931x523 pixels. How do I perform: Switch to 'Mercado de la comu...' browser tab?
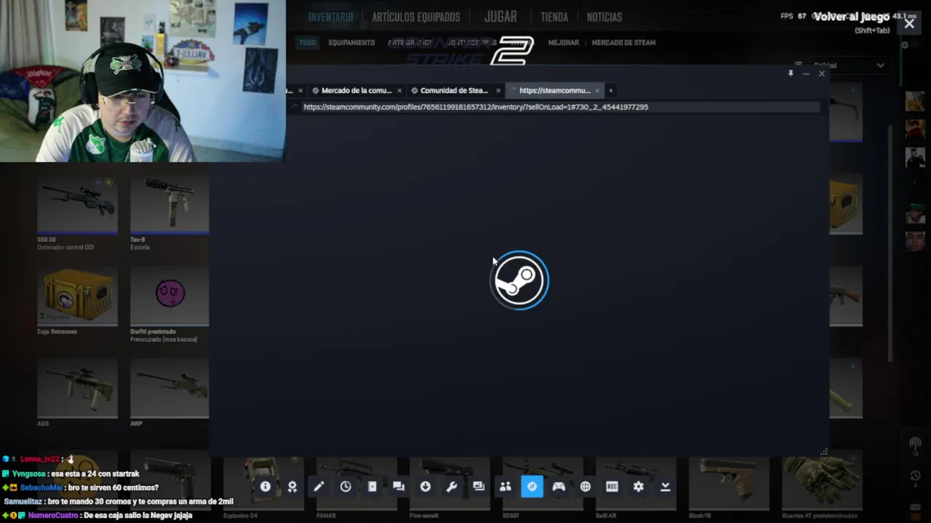tap(355, 91)
